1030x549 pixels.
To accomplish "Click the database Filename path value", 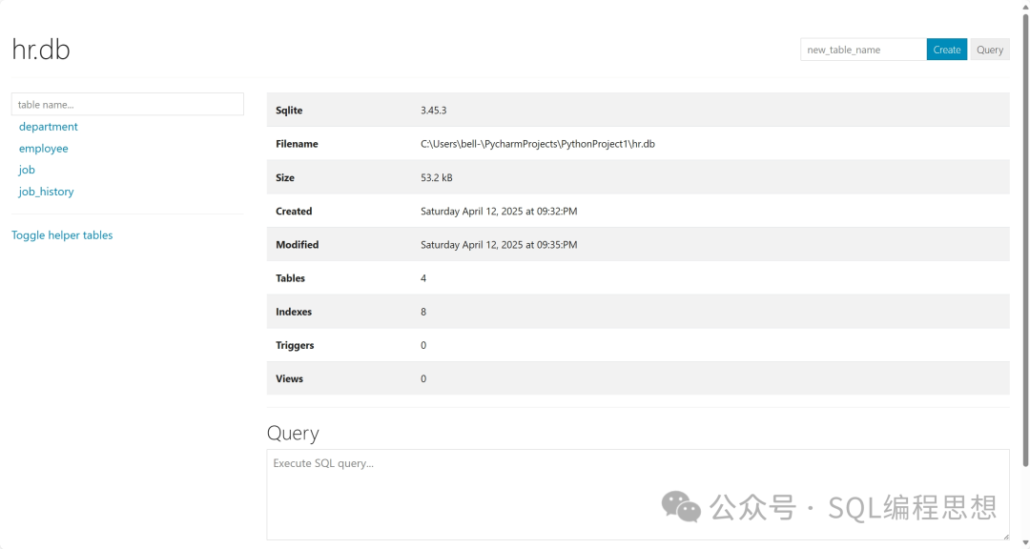I will coord(537,144).
